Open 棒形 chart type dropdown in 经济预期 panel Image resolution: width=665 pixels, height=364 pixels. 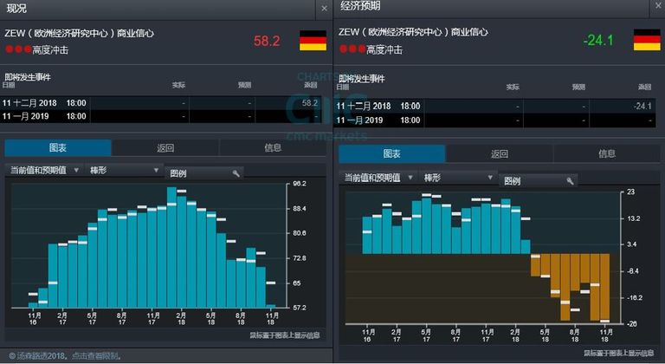click(458, 178)
